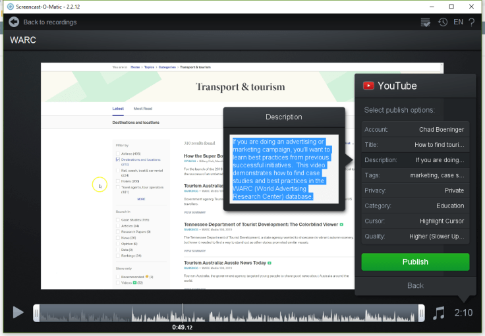Image resolution: width=485 pixels, height=336 pixels.
Task: Open the Description publish option
Action: [415, 160]
